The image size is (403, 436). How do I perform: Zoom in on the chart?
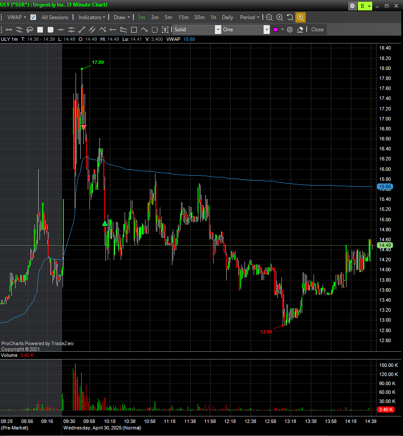(x=280, y=17)
